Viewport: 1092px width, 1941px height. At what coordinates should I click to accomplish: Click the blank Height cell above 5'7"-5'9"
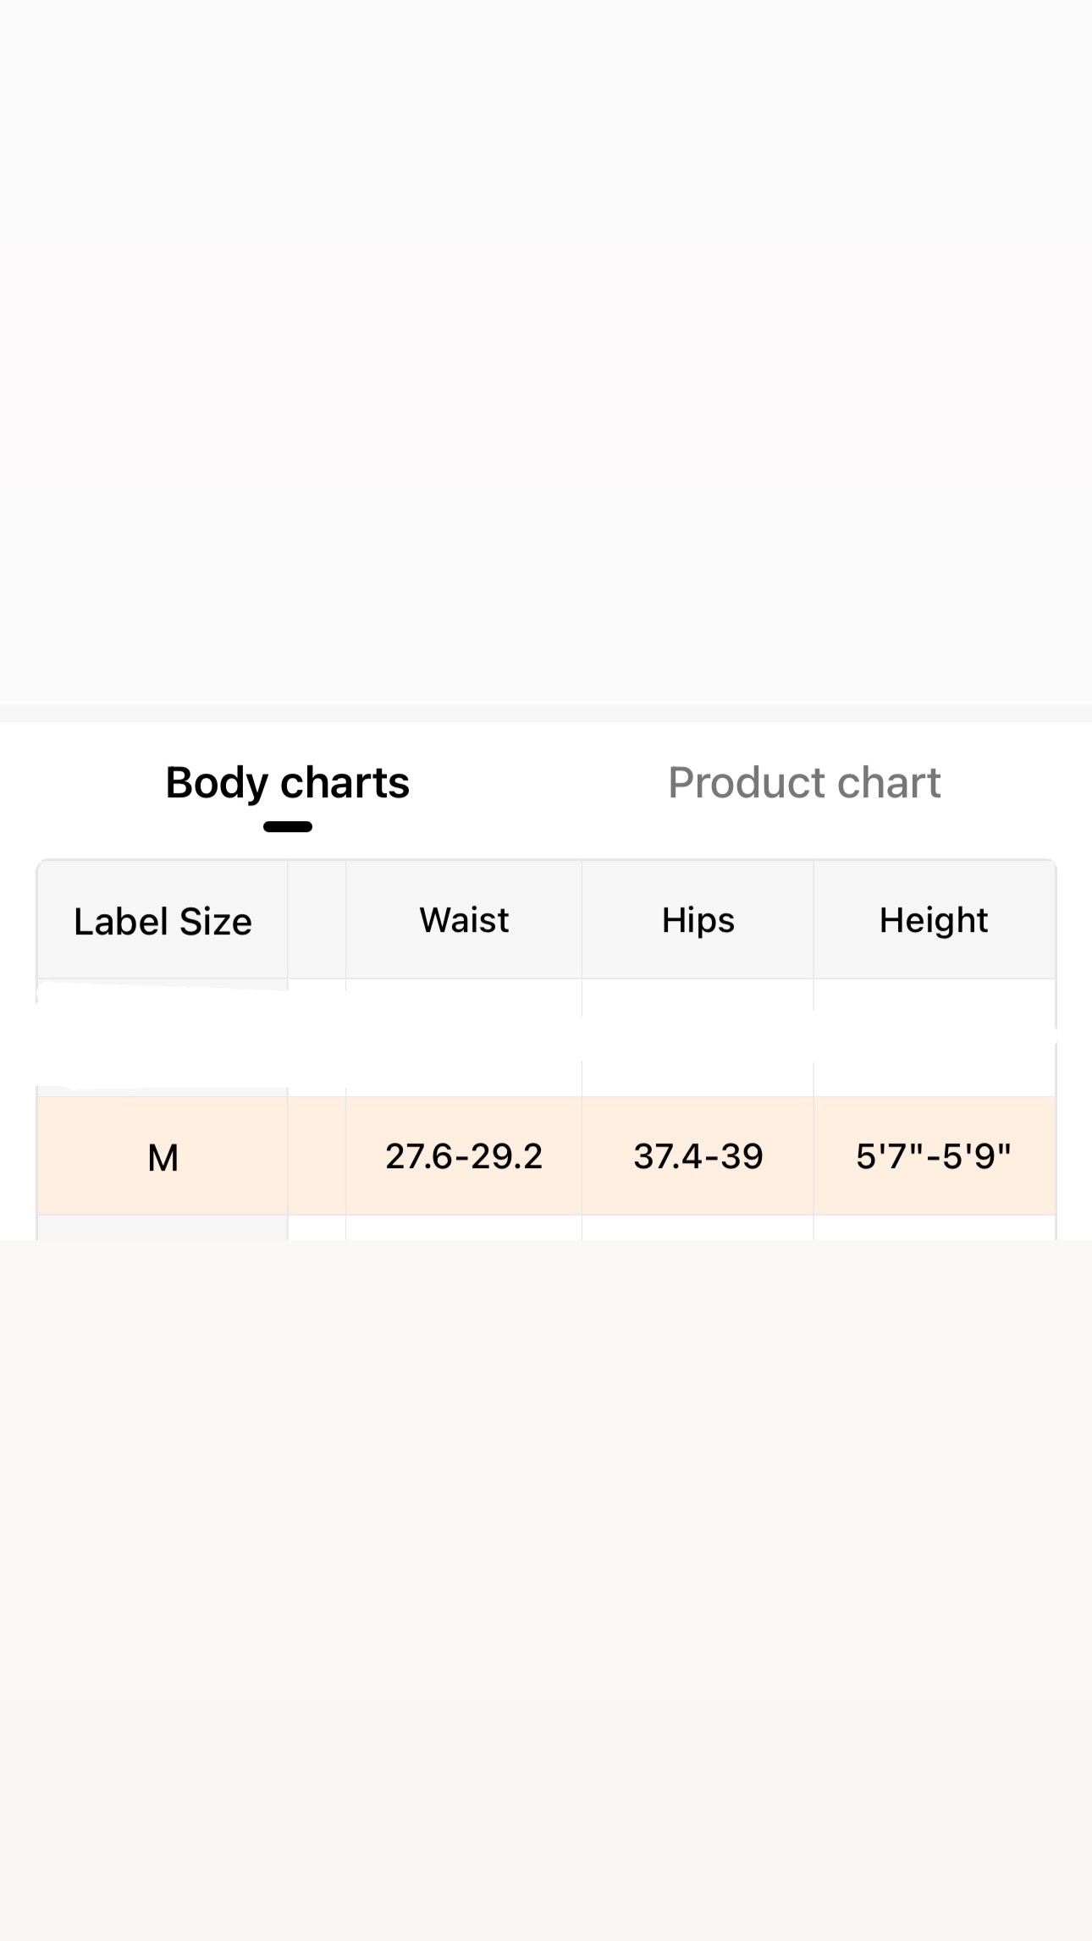tap(934, 1038)
